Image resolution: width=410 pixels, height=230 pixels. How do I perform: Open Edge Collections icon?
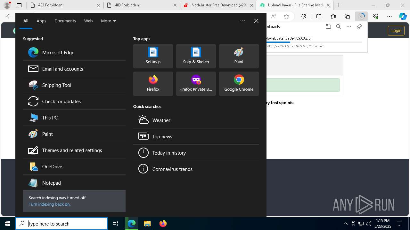click(x=347, y=16)
